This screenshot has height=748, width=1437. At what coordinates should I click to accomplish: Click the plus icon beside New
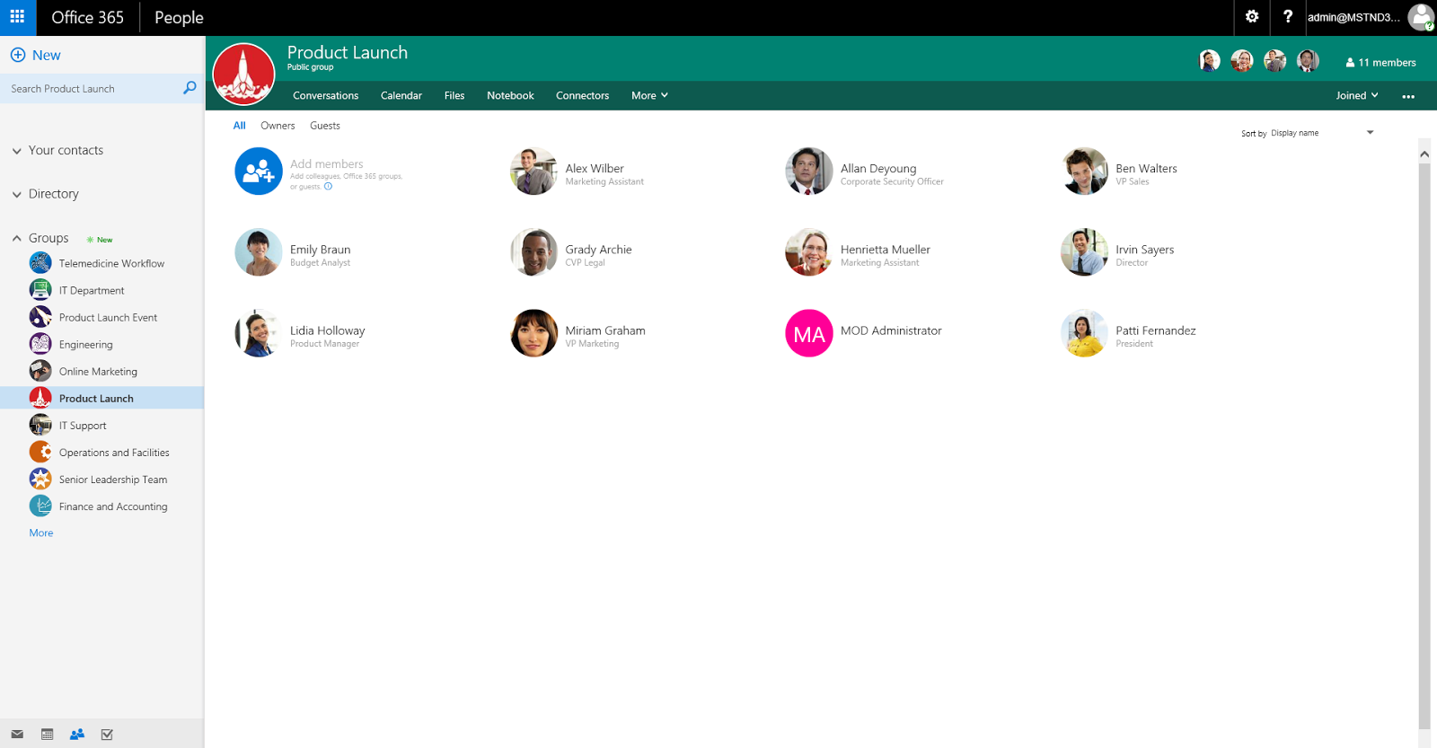pyautogui.click(x=18, y=55)
